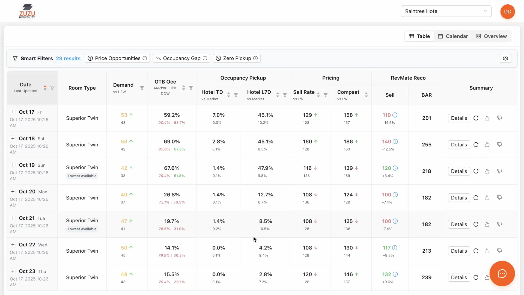Expand the Oct 22 date row
Screen dimensions: 524x295
[x=13, y=244]
